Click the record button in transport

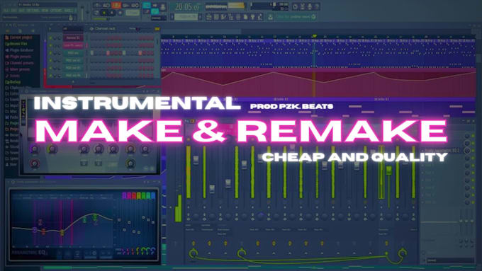coord(120,13)
